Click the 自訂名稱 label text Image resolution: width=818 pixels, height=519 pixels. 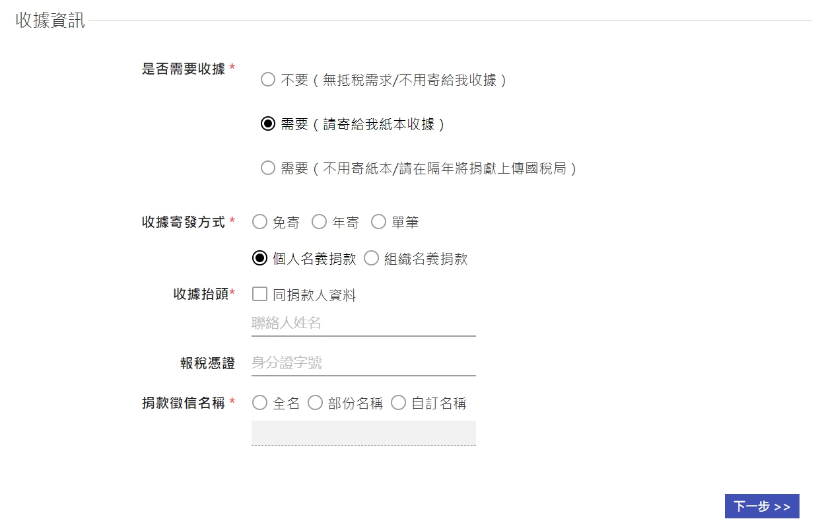[x=439, y=403]
